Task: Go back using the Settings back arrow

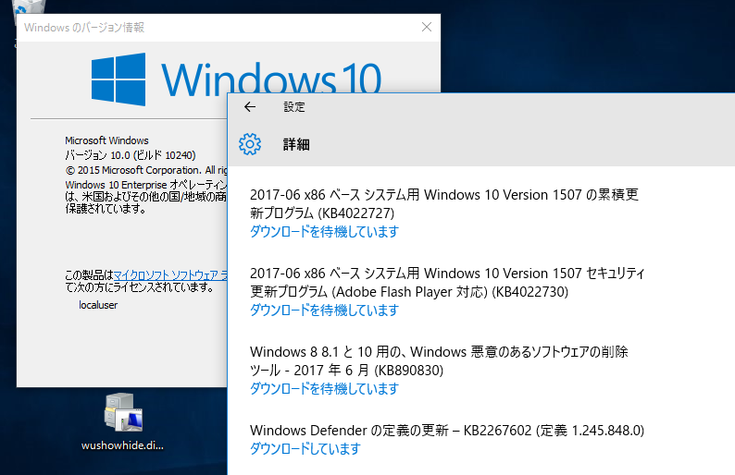Action: (250, 107)
